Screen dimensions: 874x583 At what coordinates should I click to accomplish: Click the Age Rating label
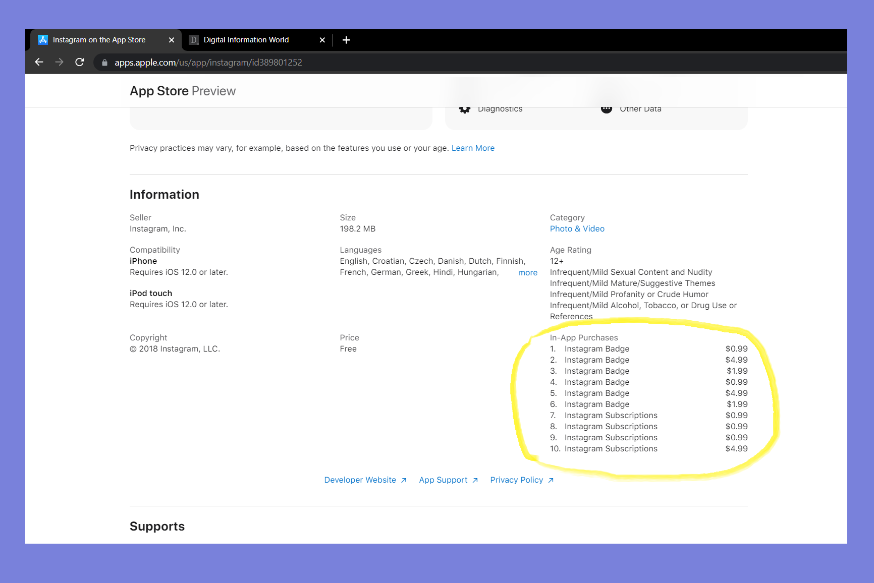(571, 250)
